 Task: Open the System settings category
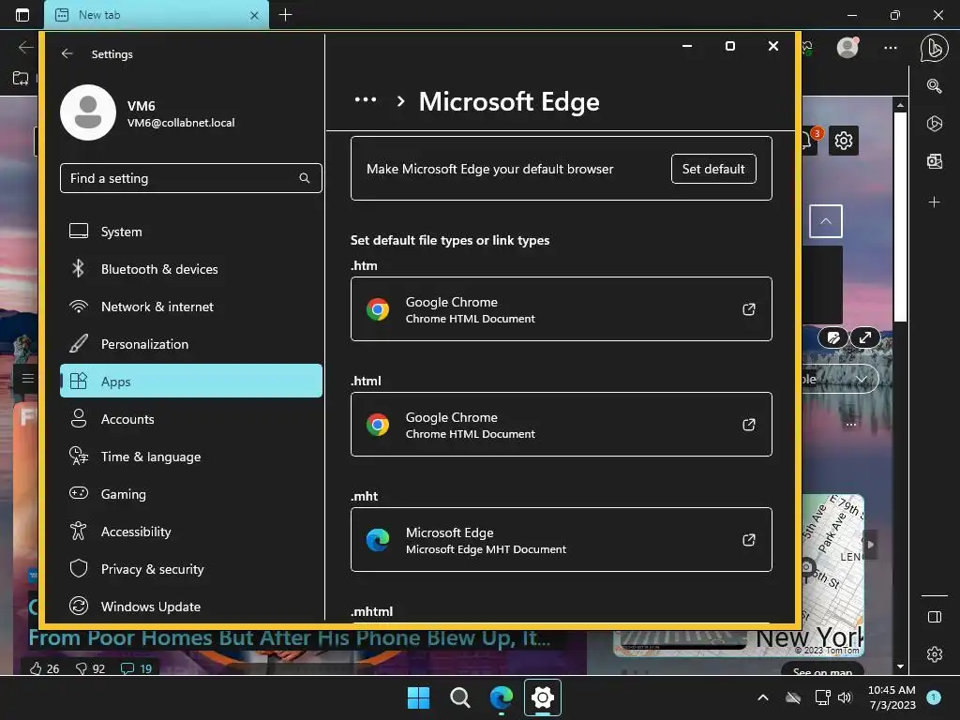tap(191, 232)
